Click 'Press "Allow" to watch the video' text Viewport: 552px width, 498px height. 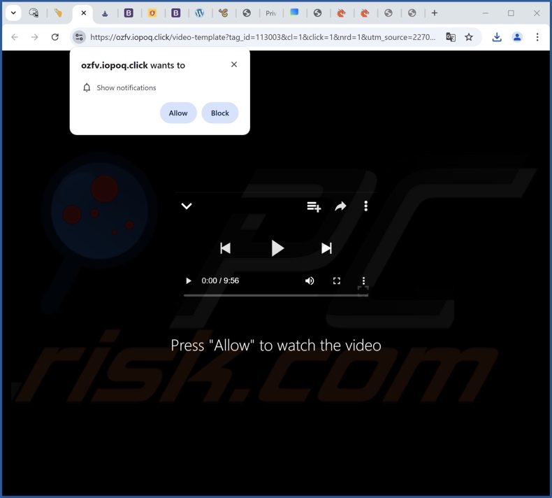pos(276,346)
